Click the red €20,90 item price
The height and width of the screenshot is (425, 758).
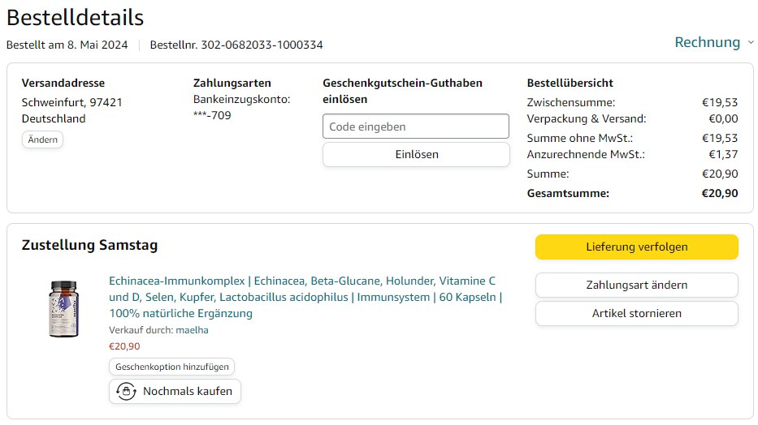(124, 346)
